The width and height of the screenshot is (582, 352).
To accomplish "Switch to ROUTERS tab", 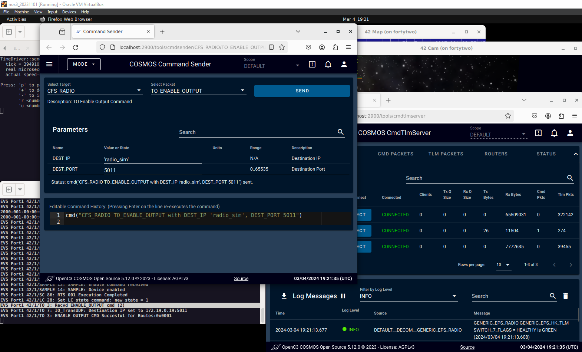I will click(x=496, y=154).
